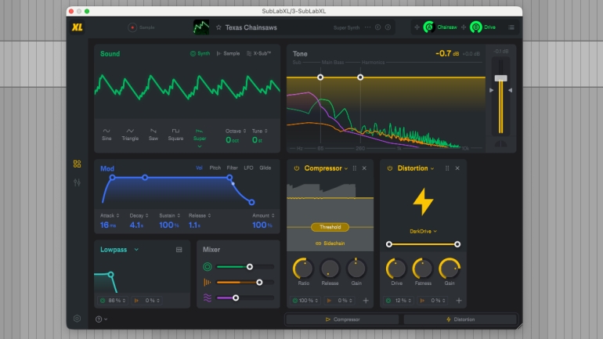603x339 pixels.
Task: Select the Saw waveform
Action: point(153,135)
